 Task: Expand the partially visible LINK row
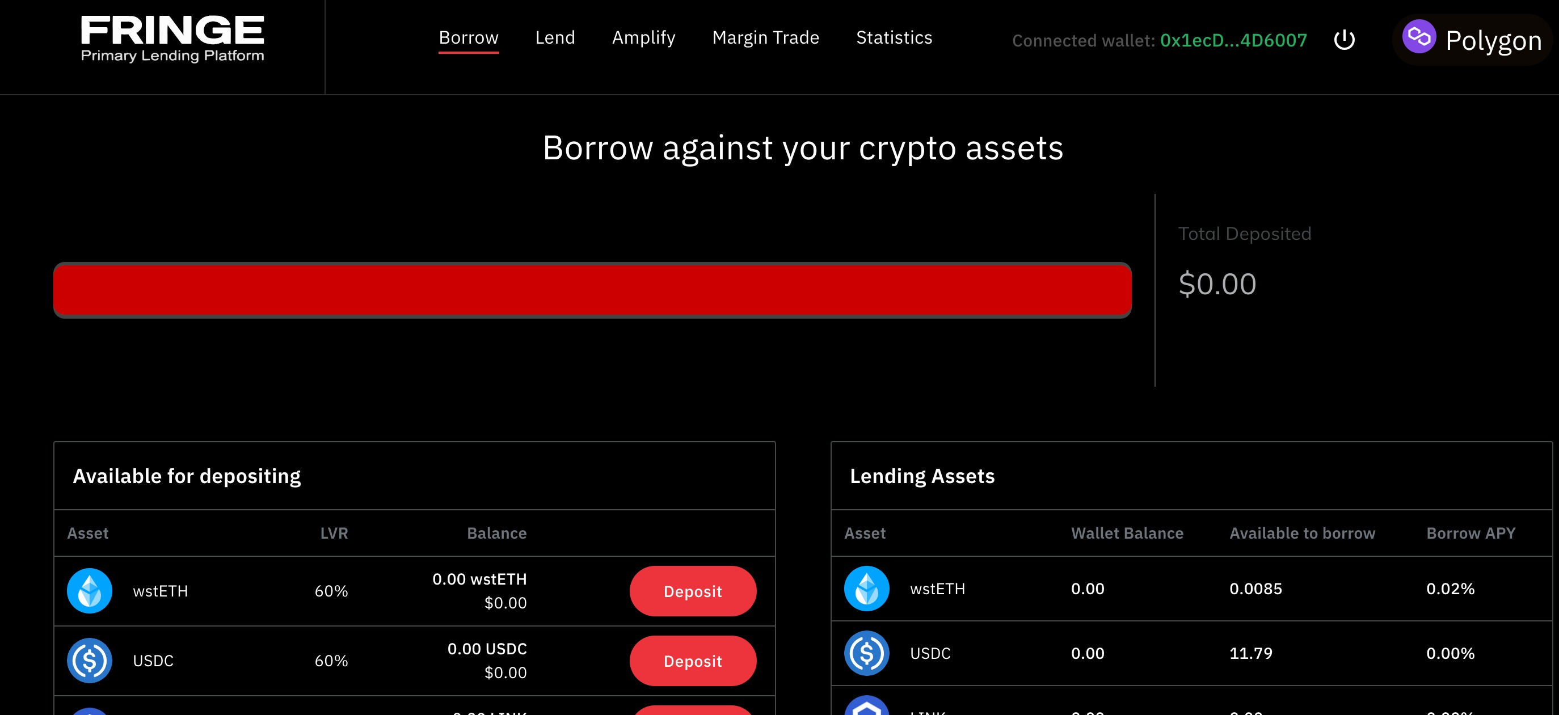tap(414, 709)
